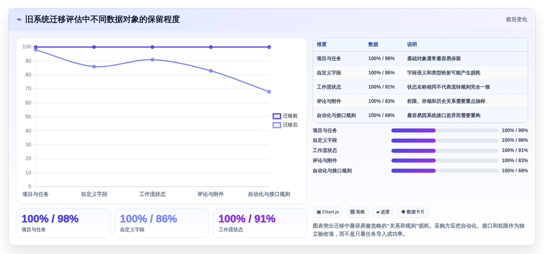
Task: Click the 前后变化 label in header
Action: (x=517, y=20)
